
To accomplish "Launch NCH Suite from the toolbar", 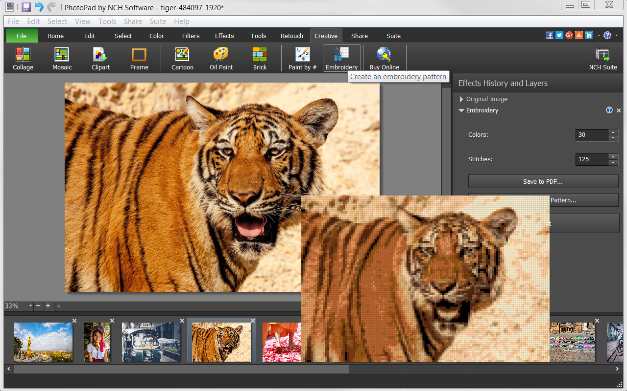I will click(x=602, y=58).
